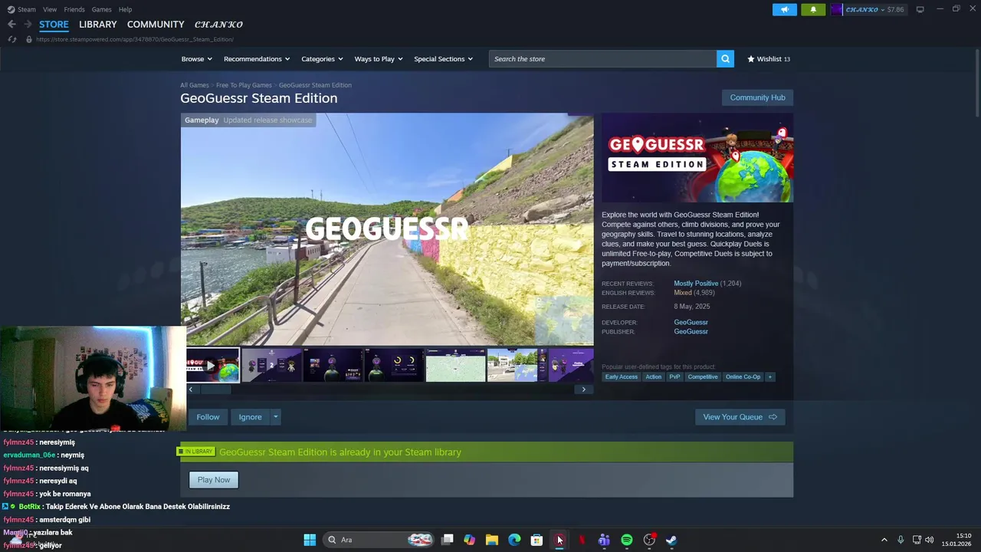
Task: Expand the Browse dropdown
Action: pos(197,59)
